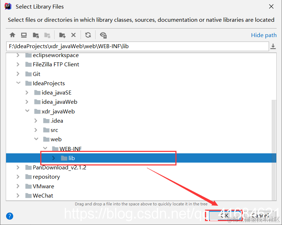
Task: Open recent paths history arrow icon
Action: [x=273, y=46]
